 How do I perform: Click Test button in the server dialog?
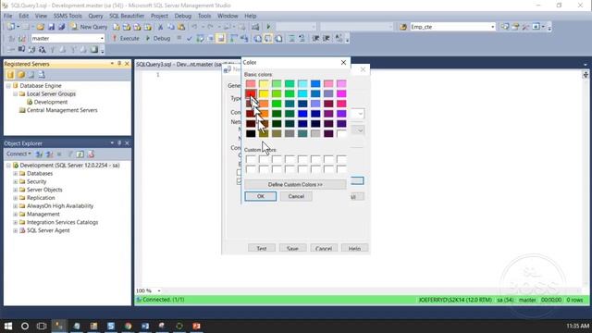click(x=262, y=249)
